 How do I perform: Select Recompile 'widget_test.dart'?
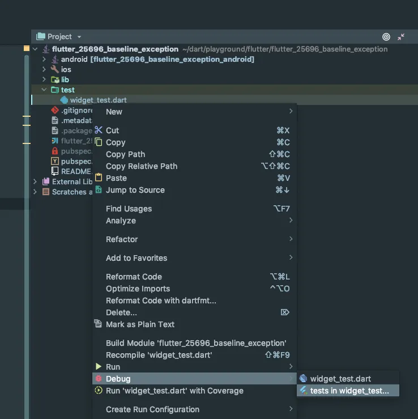pos(194,355)
